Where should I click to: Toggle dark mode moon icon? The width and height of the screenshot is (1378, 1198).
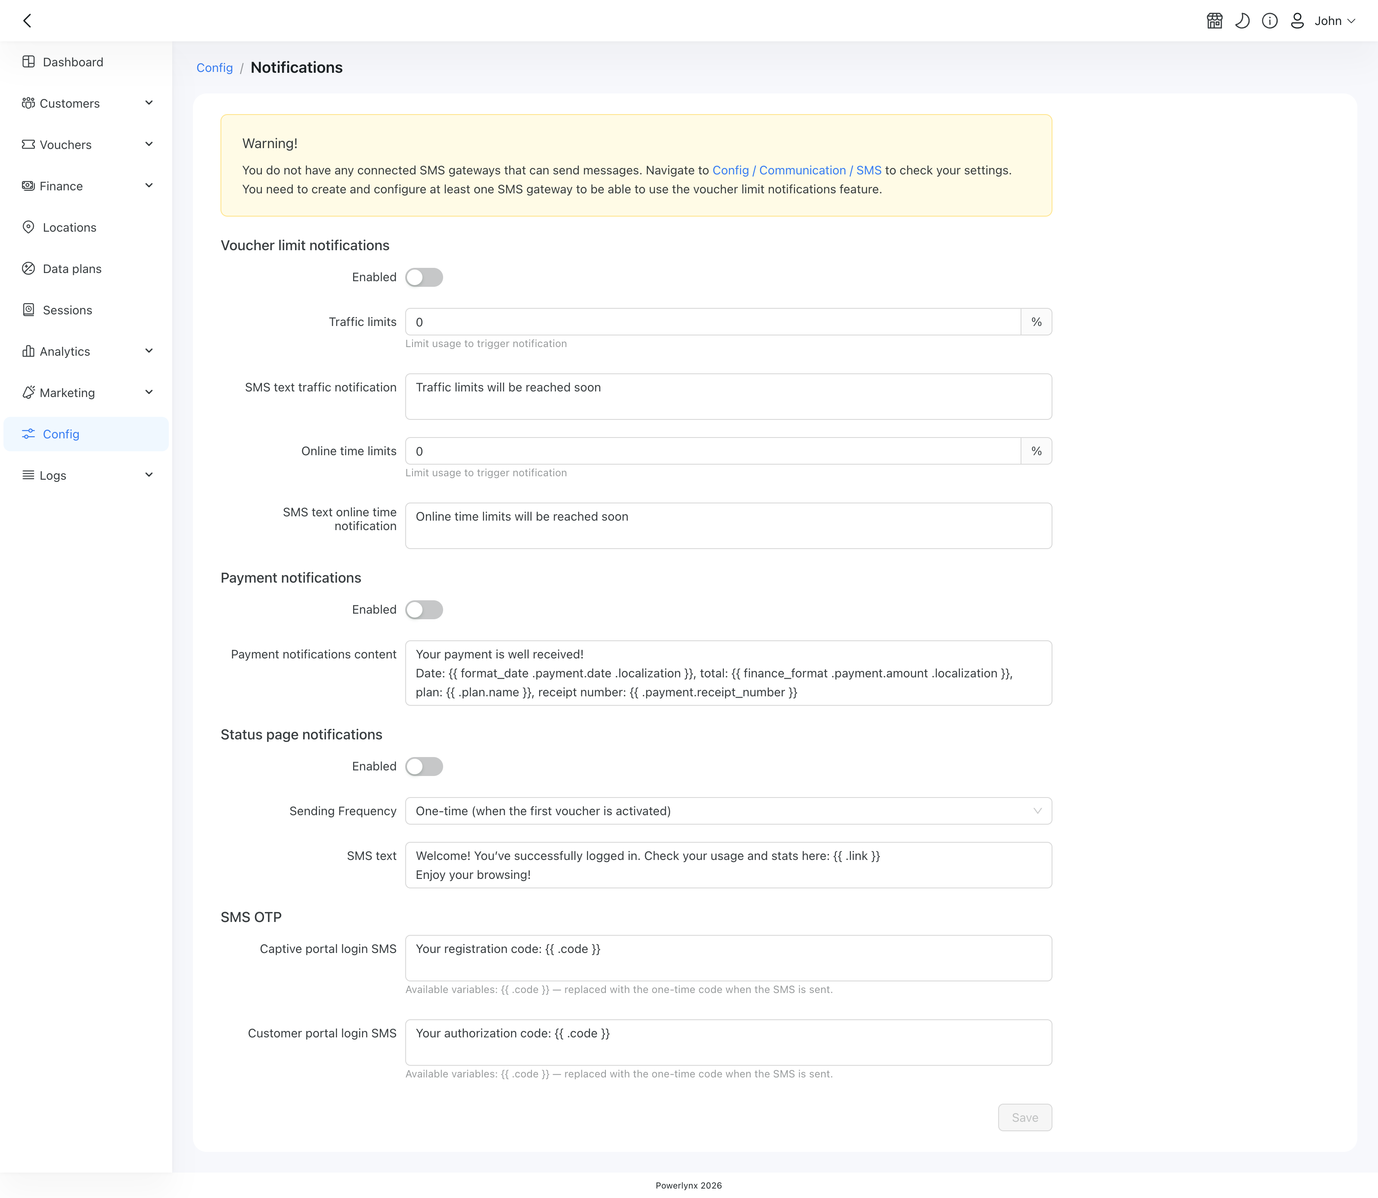click(1242, 21)
